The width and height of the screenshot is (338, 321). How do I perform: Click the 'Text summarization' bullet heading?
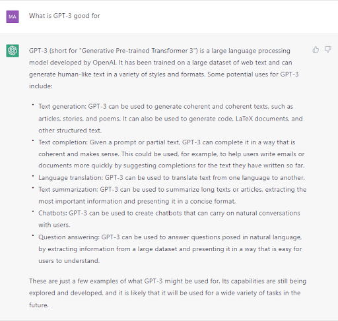(68, 190)
